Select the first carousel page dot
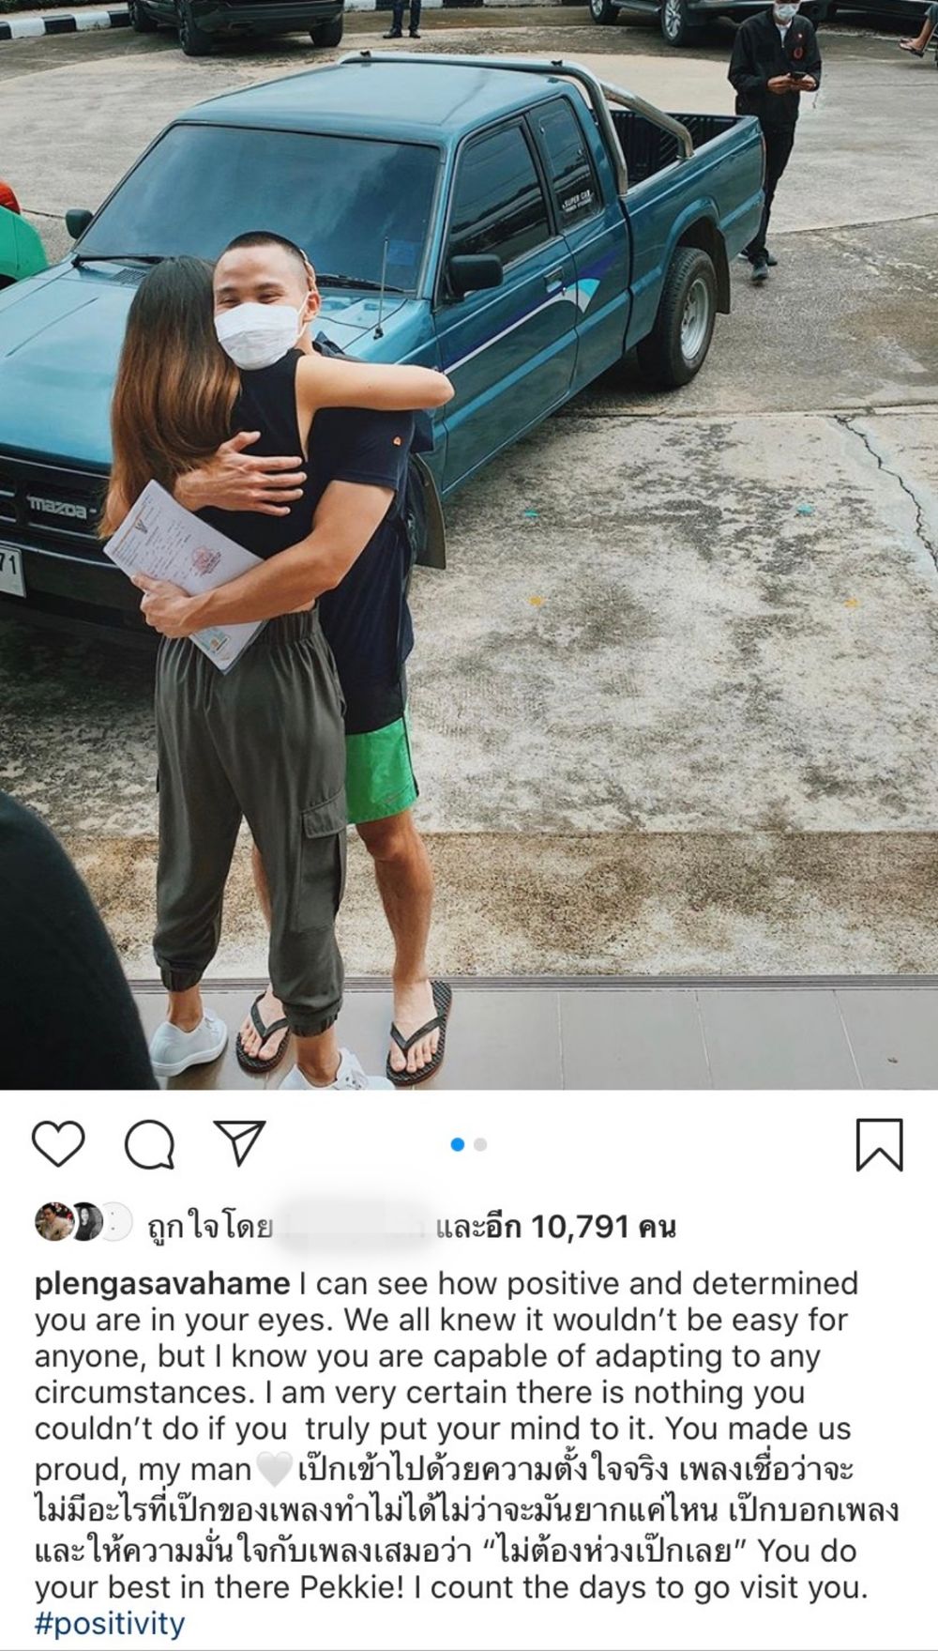This screenshot has height=1651, width=938. click(458, 1144)
